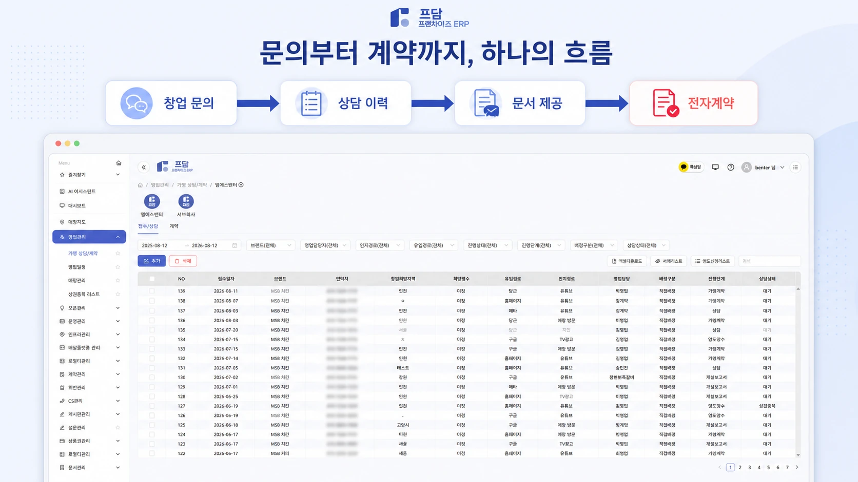This screenshot has height=482, width=858.
Task: Open the 유입경로(전체) filter dropdown
Action: tap(434, 245)
